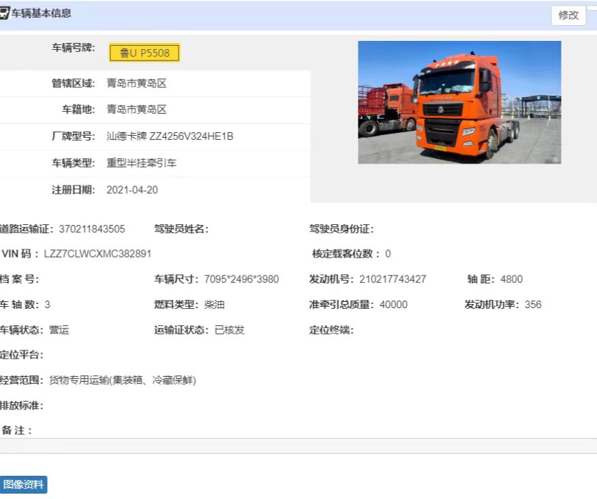Click the 修改 button
Viewport: 597px width, 499px height.
point(568,15)
